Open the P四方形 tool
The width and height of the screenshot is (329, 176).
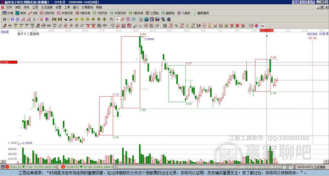point(47,13)
